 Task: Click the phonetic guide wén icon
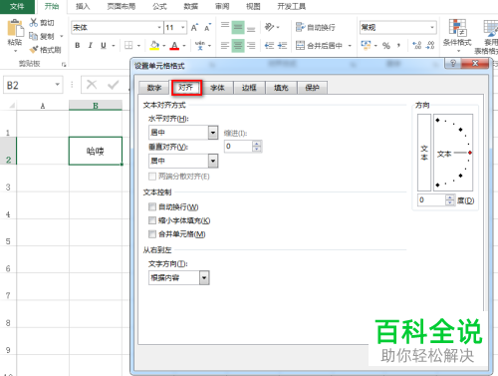[200, 45]
